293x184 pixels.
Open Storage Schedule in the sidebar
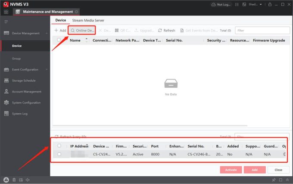pyautogui.click(x=23, y=81)
